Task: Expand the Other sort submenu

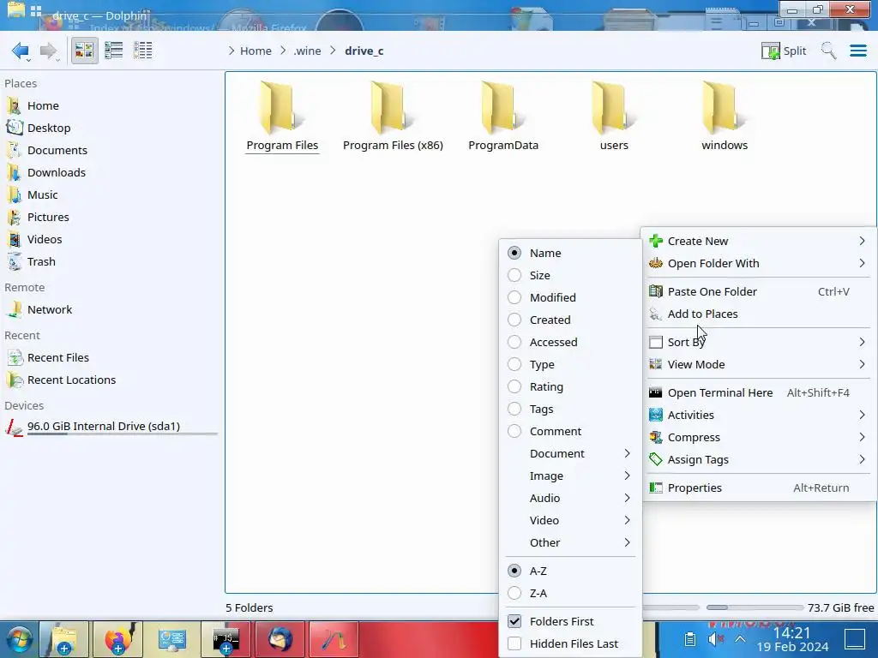Action: pos(570,542)
